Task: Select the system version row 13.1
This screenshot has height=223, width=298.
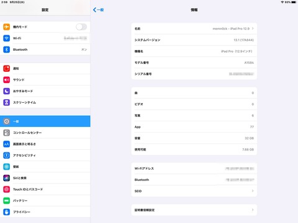Action: pyautogui.click(x=194, y=40)
